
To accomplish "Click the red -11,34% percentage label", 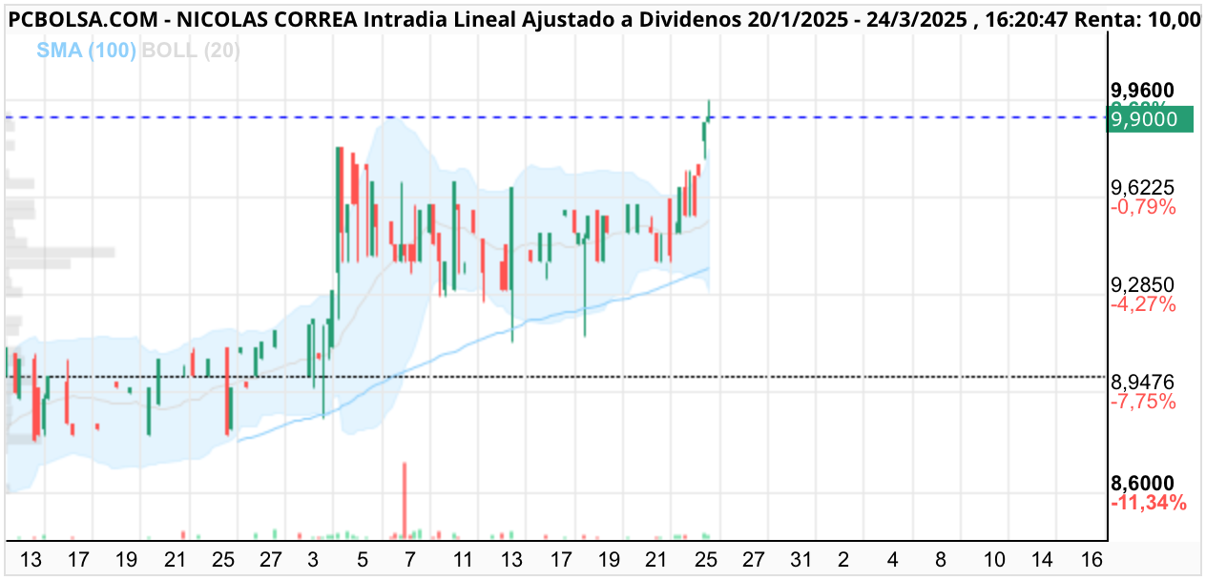I will coord(1149,503).
